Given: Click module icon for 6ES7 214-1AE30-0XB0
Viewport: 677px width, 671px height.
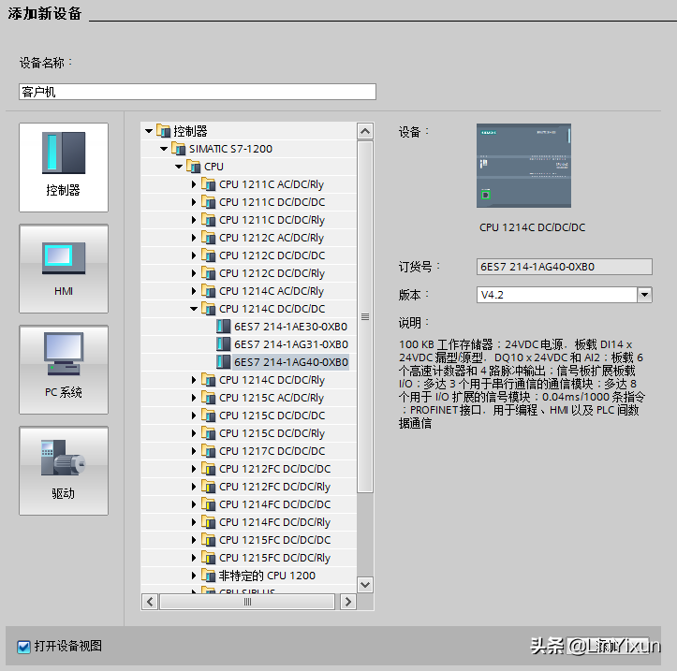Looking at the screenshot, I should (x=223, y=327).
